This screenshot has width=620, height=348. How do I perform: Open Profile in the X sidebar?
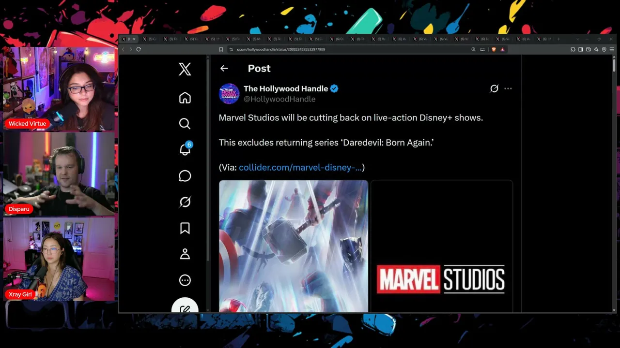pos(185,254)
